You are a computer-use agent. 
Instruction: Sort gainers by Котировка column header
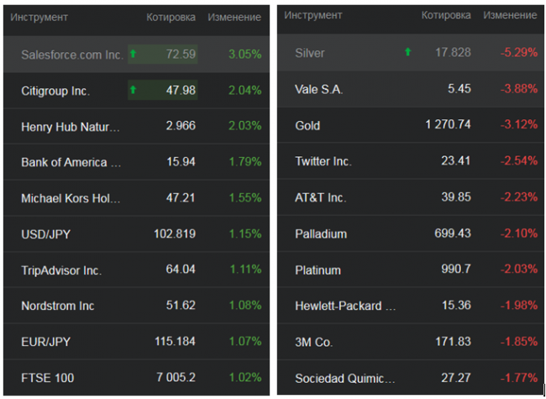171,17
